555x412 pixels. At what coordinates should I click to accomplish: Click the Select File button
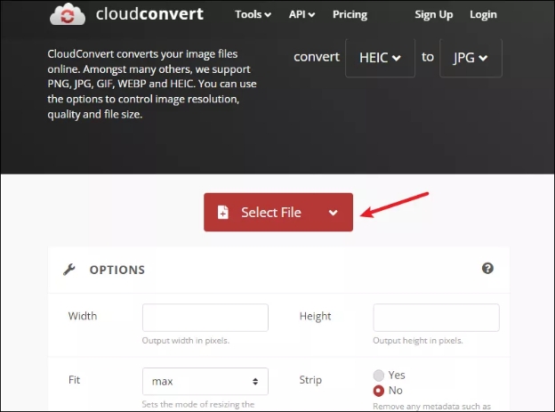[x=270, y=213]
